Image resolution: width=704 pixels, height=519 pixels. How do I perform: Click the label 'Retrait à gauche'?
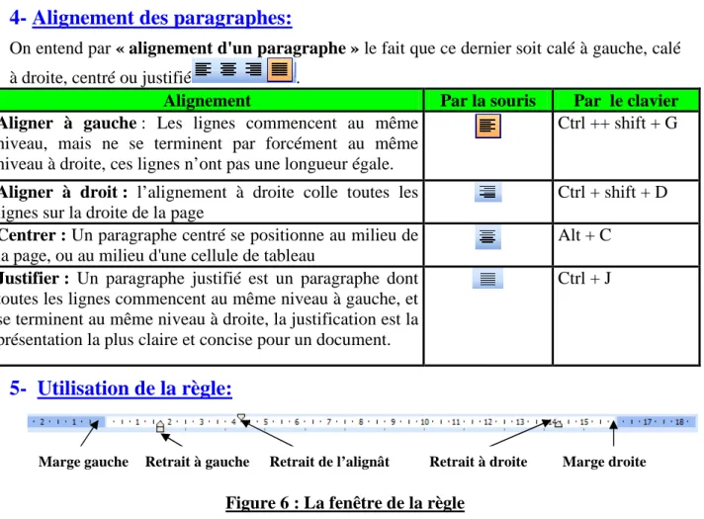(197, 462)
